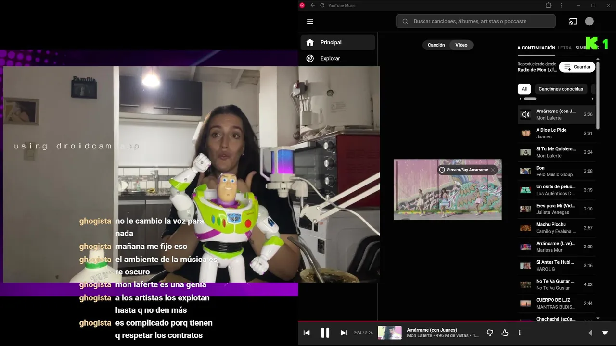
Task: Click now-playing speaker icon for Amárrame
Action: 526,114
